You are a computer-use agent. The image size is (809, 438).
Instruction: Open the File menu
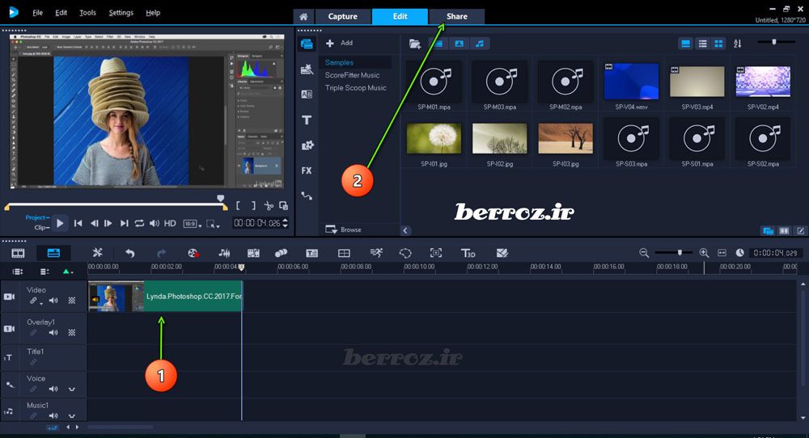pyautogui.click(x=38, y=13)
